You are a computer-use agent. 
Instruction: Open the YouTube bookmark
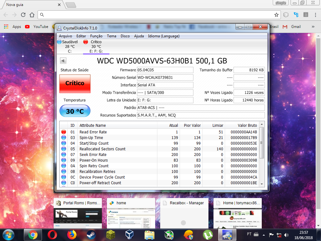pyautogui.click(x=37, y=27)
